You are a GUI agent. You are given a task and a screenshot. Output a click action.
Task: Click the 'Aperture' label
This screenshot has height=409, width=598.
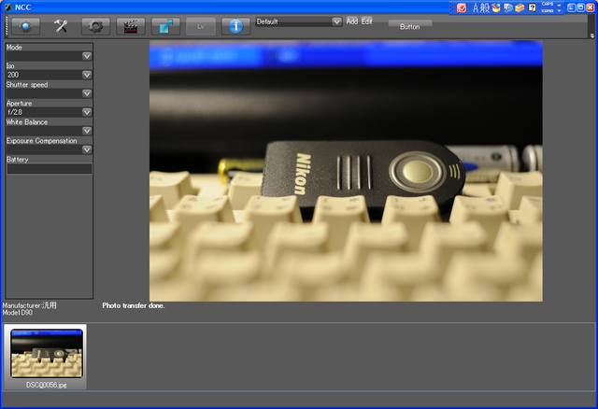point(19,104)
